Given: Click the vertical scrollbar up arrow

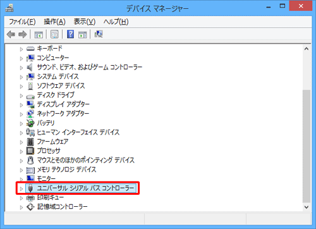Looking at the screenshot, I should point(307,49).
